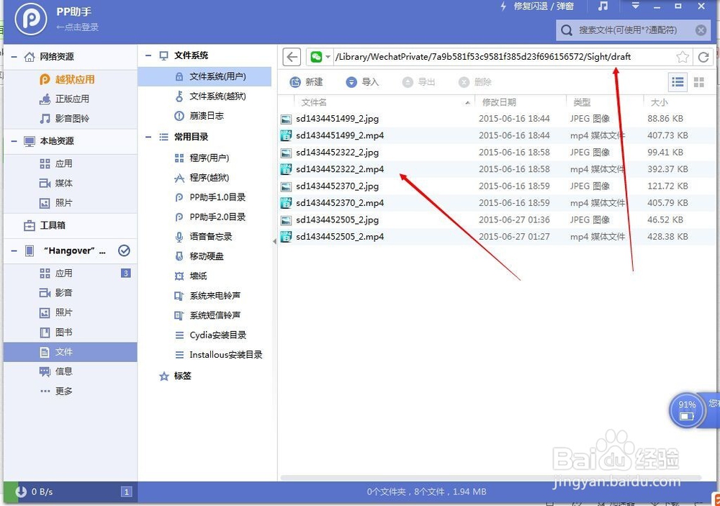
Task: Open the address bar path dropdown
Action: pyautogui.click(x=328, y=56)
